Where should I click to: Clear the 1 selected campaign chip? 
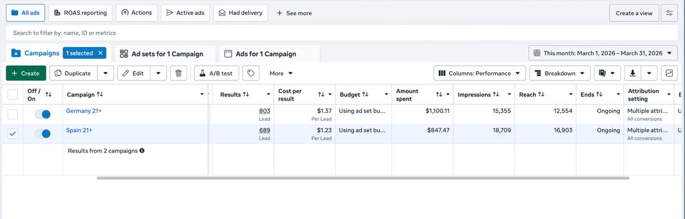100,53
